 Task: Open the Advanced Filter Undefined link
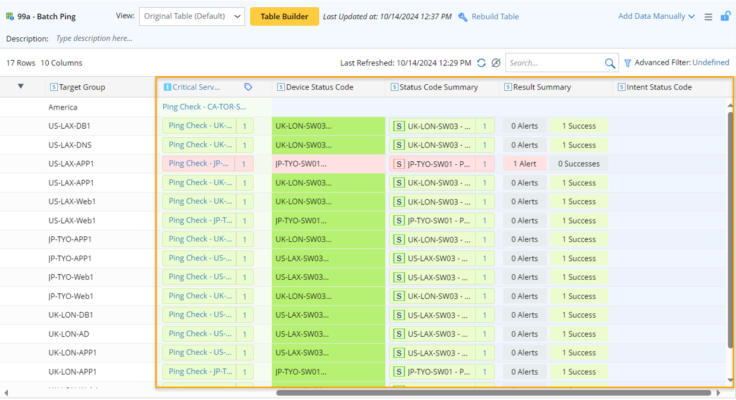click(710, 62)
